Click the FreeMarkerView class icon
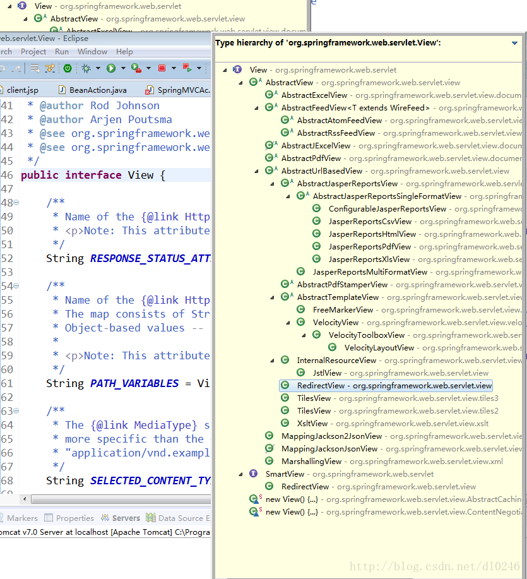 (301, 309)
